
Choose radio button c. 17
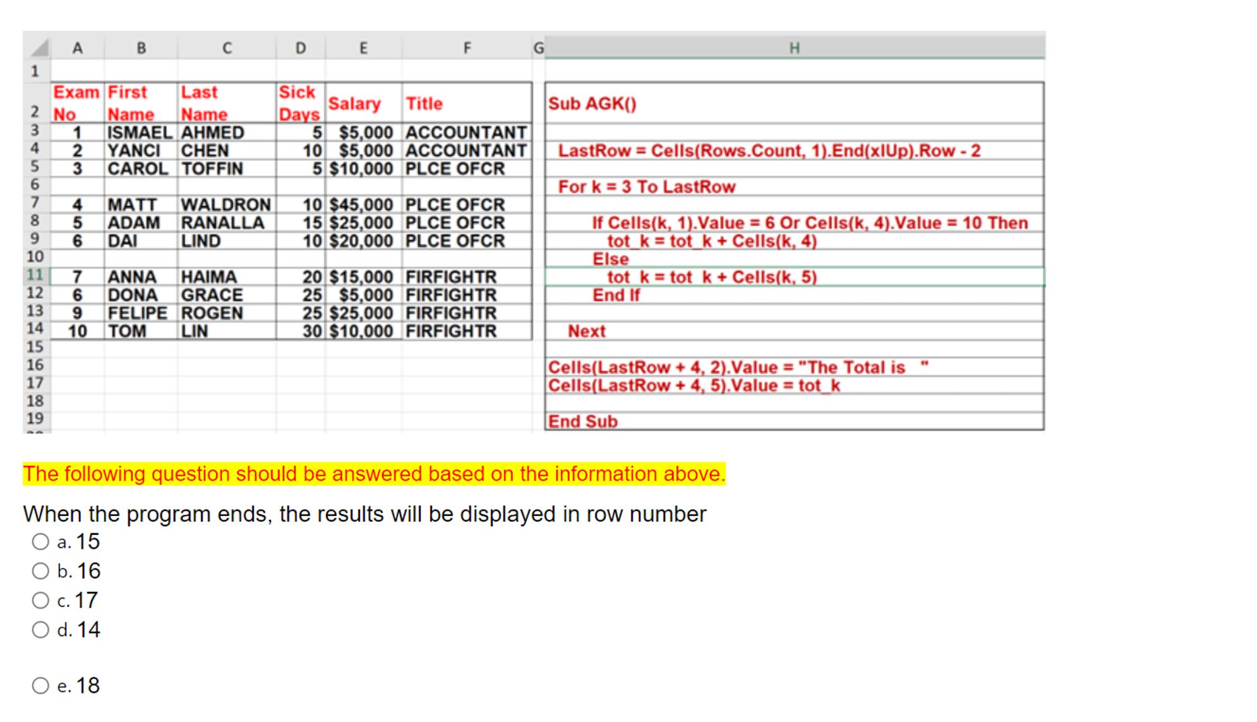coord(40,600)
